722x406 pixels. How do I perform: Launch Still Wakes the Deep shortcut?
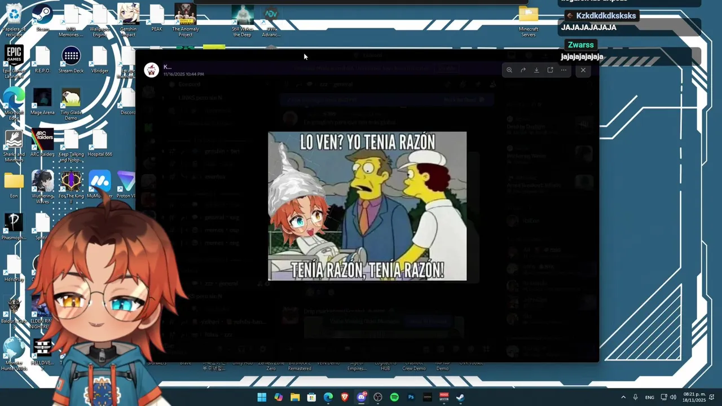tap(243, 21)
